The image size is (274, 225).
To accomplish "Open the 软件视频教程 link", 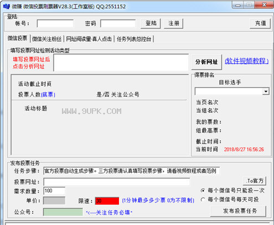I will [x=246, y=61].
